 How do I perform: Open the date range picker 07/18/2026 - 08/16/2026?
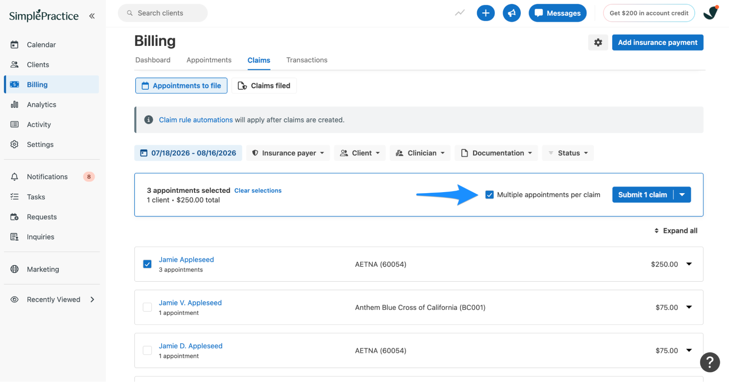click(188, 153)
